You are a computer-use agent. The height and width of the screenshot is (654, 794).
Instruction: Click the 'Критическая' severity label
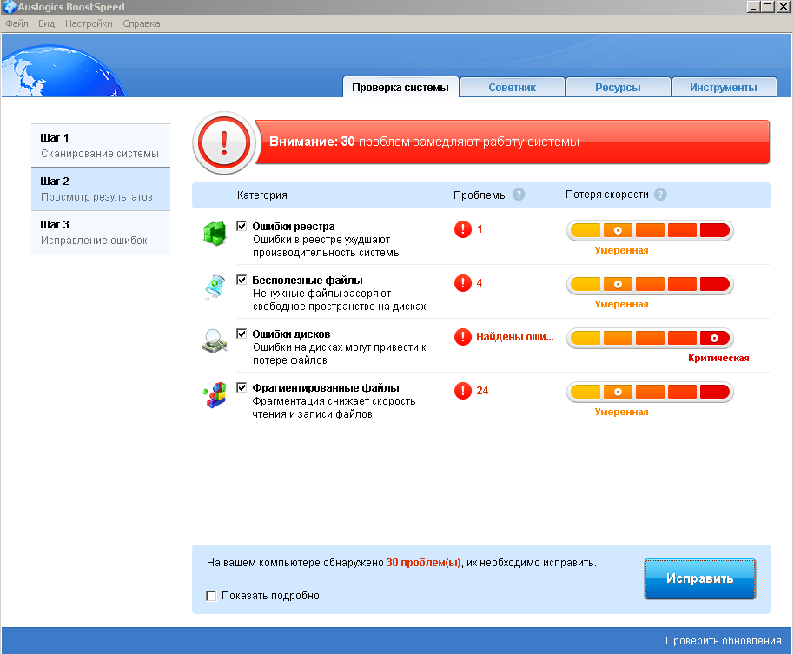718,359
